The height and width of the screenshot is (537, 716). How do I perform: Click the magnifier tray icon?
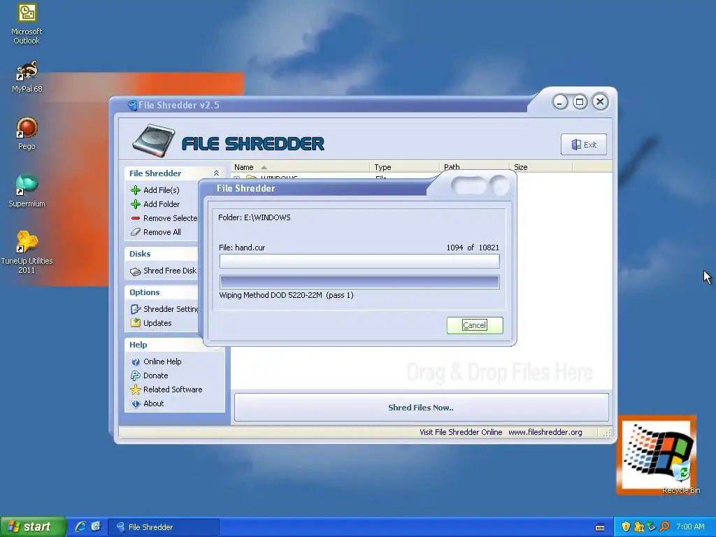[664, 527]
